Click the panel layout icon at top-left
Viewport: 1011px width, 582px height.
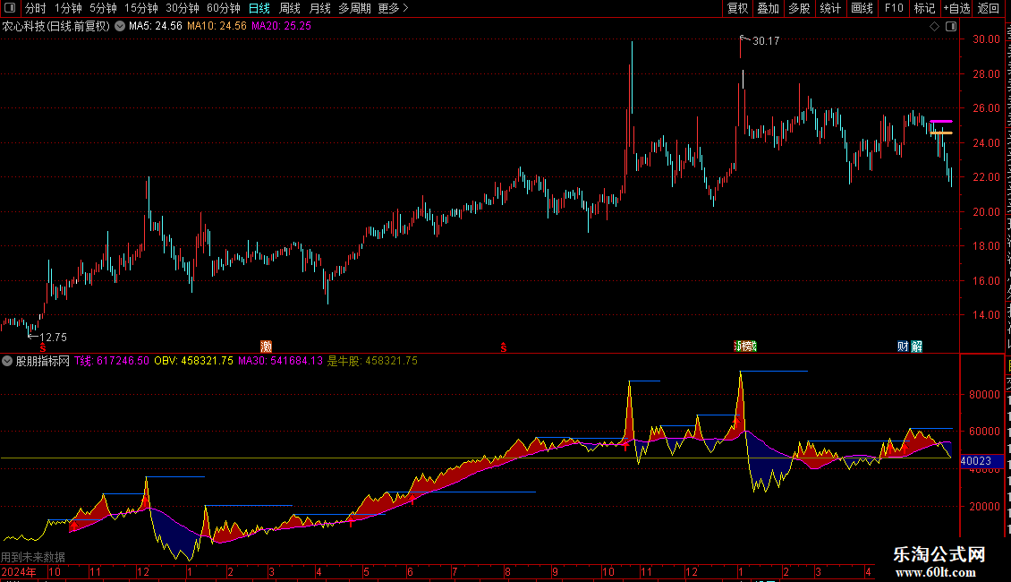point(10,8)
